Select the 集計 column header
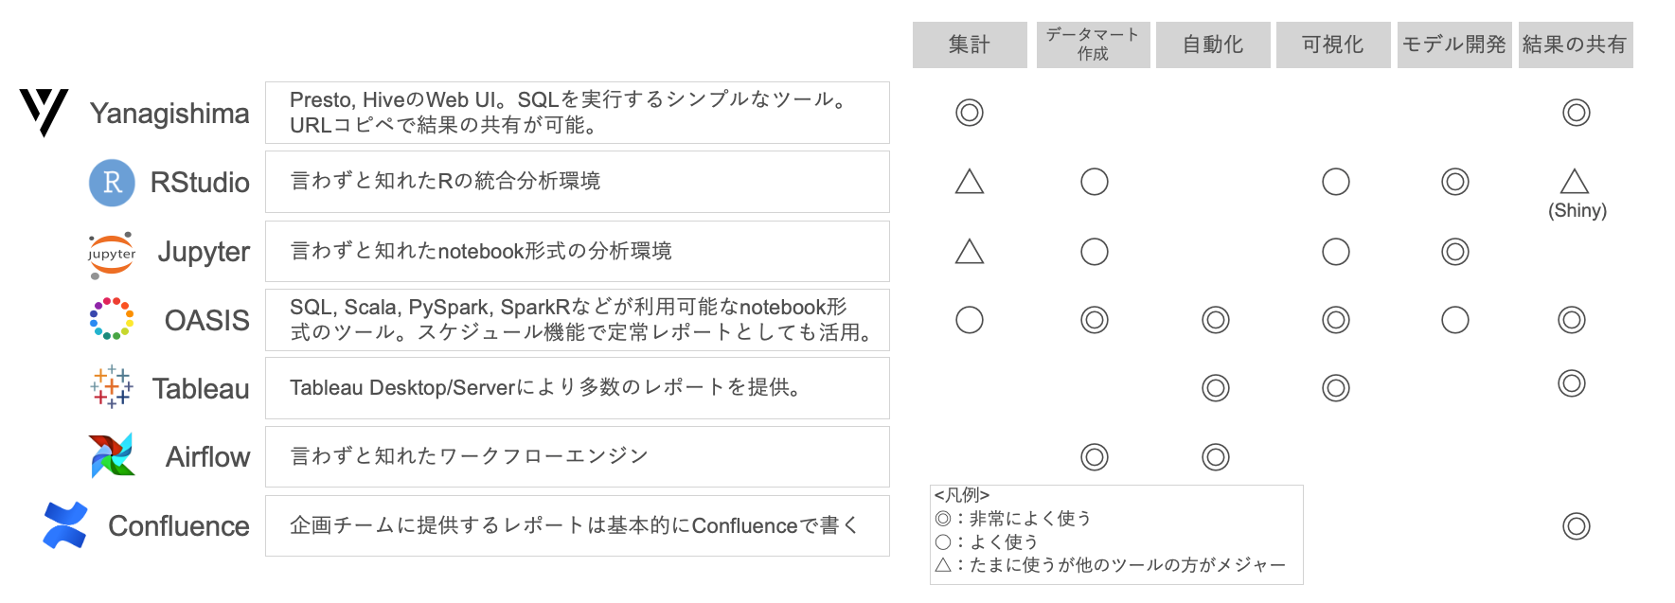The height and width of the screenshot is (603, 1675). [970, 44]
